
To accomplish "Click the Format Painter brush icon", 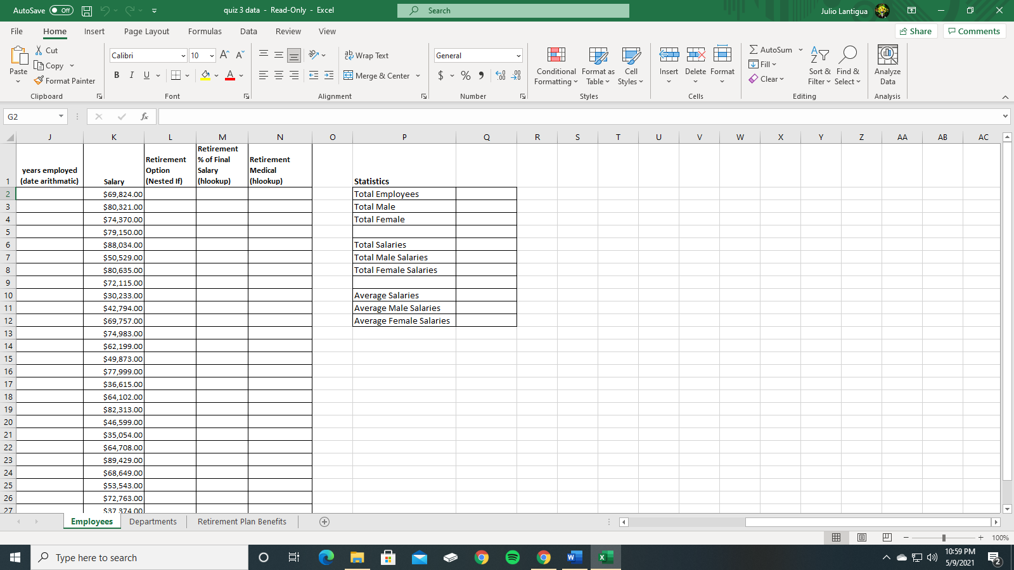I will (x=39, y=80).
